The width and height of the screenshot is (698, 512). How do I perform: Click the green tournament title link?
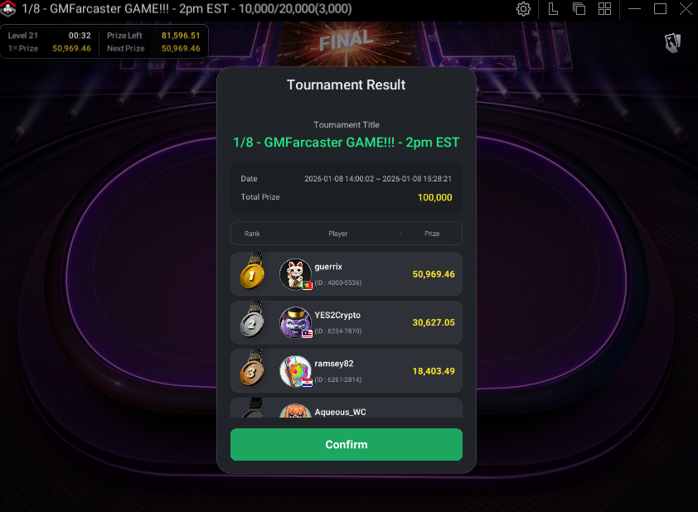point(347,142)
